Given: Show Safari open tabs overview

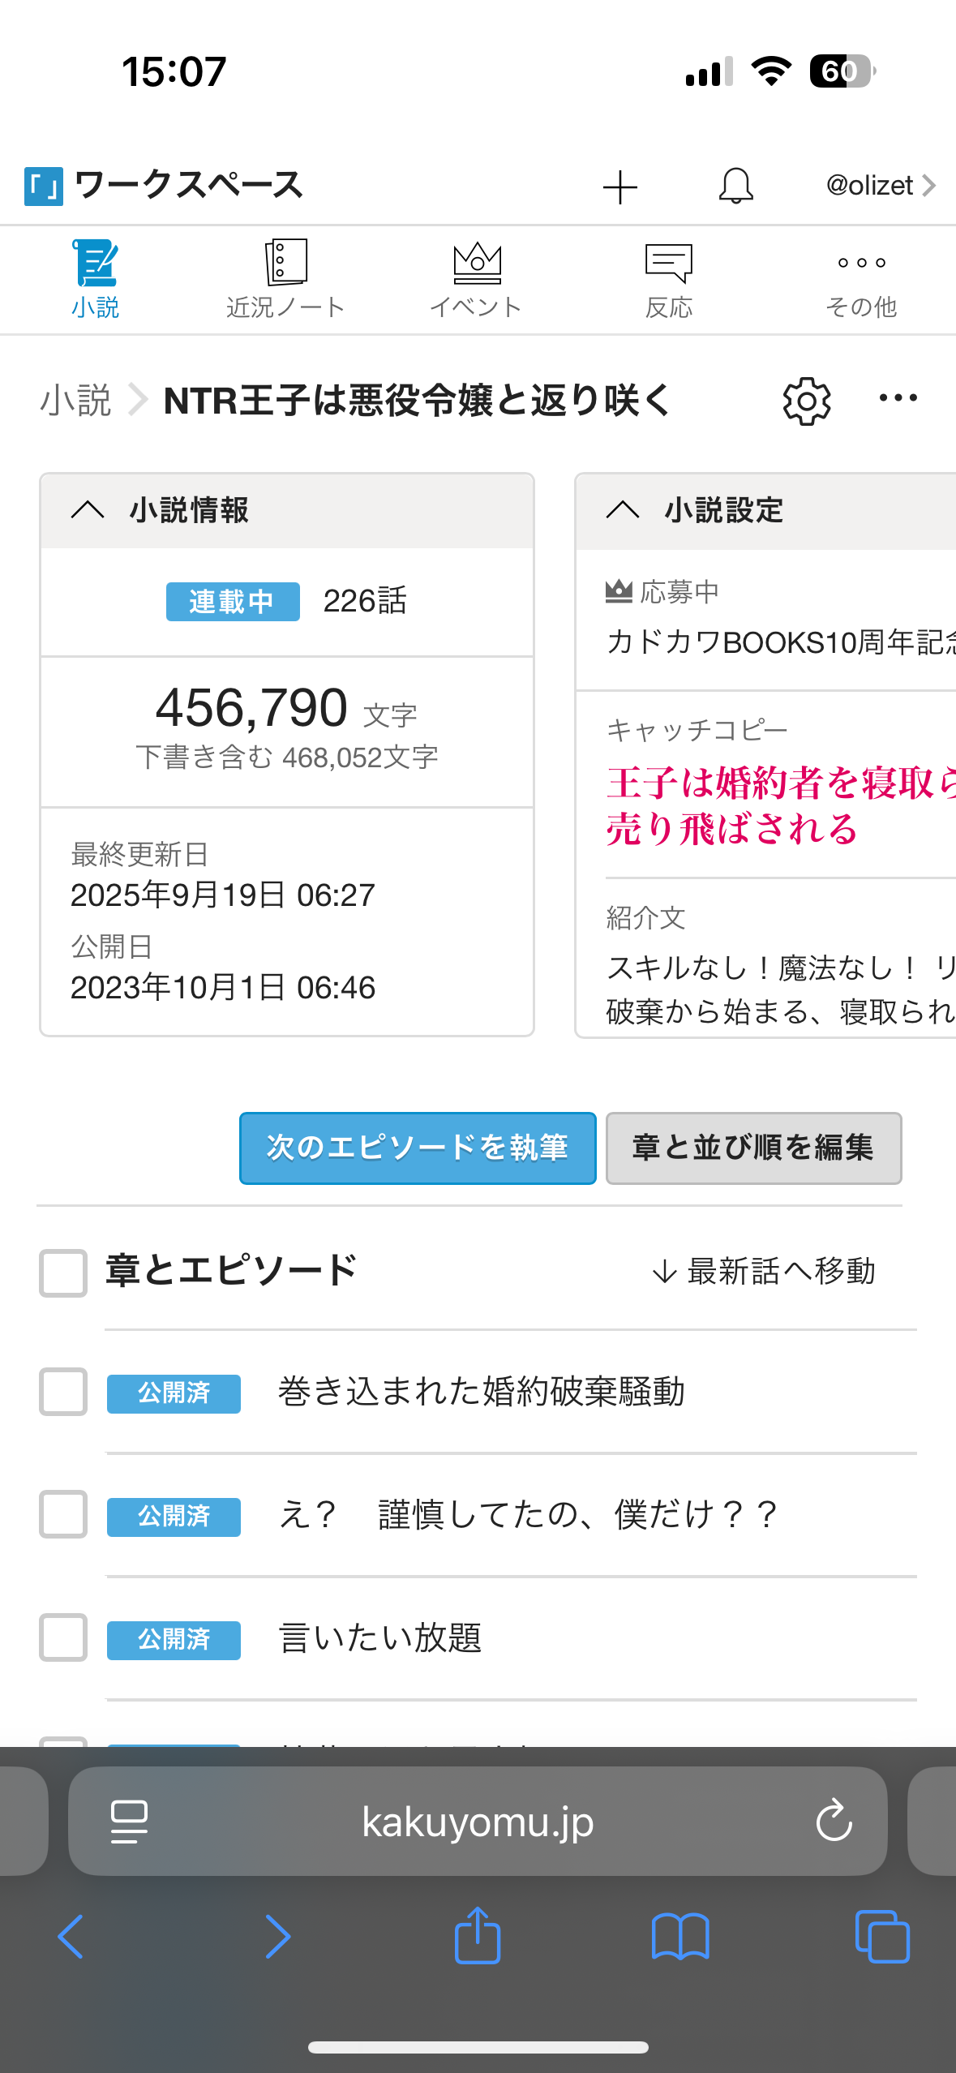Looking at the screenshot, I should [x=882, y=1936].
